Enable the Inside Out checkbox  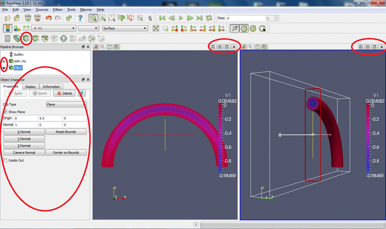[5, 160]
